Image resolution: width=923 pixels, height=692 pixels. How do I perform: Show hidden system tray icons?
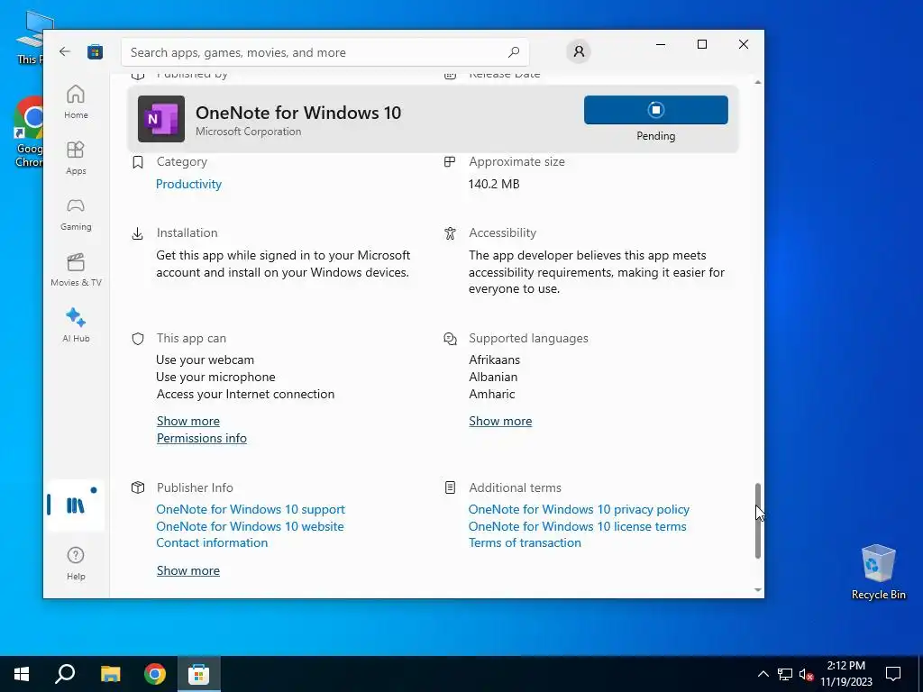(x=763, y=674)
